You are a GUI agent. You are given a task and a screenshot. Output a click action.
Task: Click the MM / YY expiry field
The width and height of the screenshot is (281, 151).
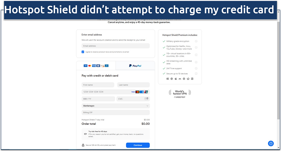point(98,99)
